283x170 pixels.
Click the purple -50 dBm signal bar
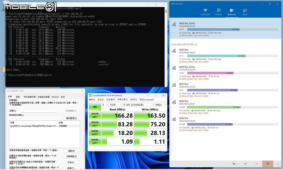coord(212,90)
